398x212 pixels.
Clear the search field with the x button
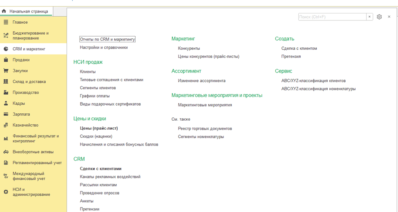369,17
